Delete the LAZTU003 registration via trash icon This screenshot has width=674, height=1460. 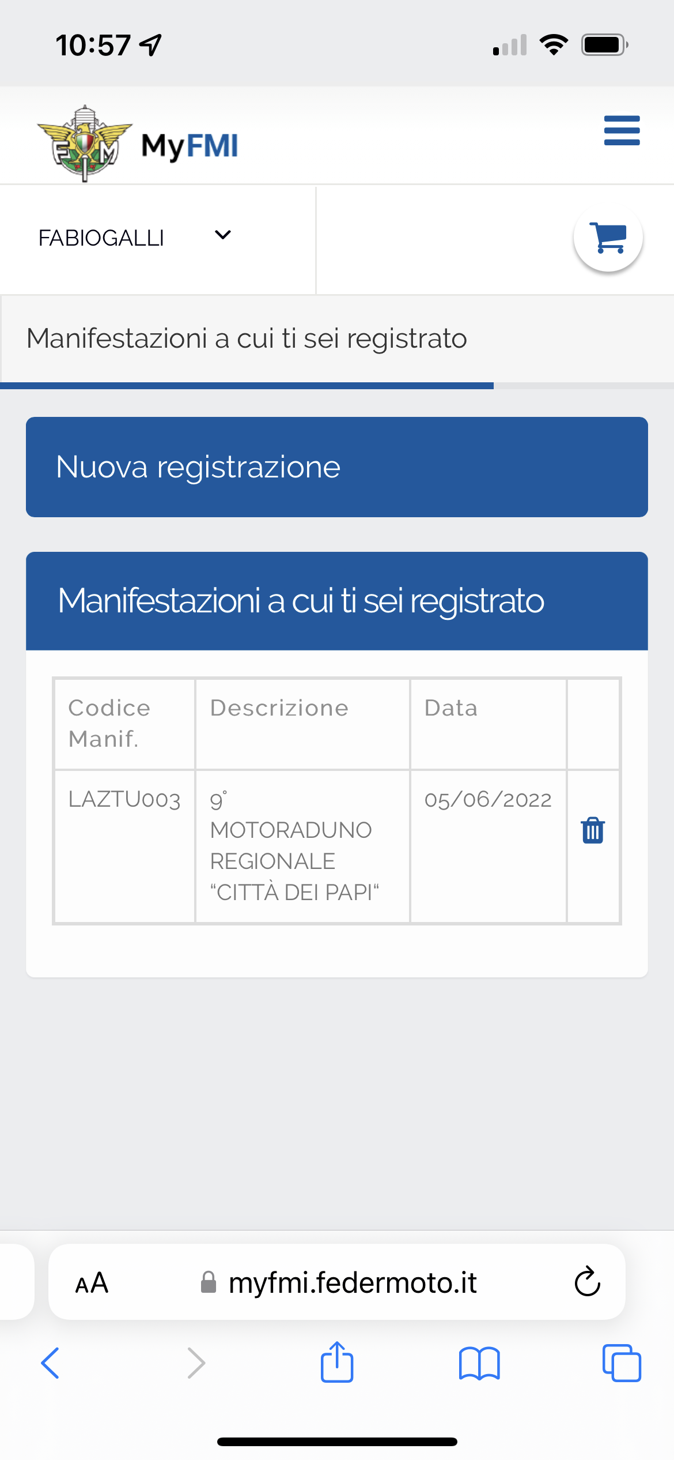593,830
